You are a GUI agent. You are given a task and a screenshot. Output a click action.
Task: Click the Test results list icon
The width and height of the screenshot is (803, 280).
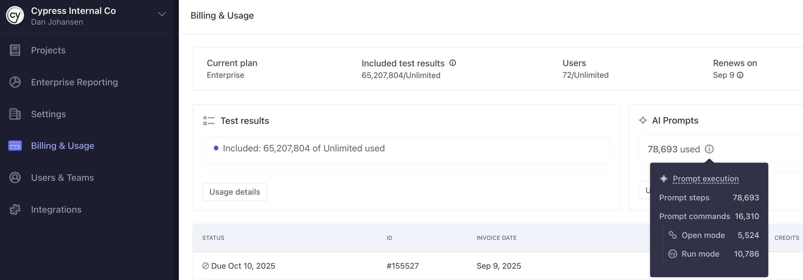[209, 121]
